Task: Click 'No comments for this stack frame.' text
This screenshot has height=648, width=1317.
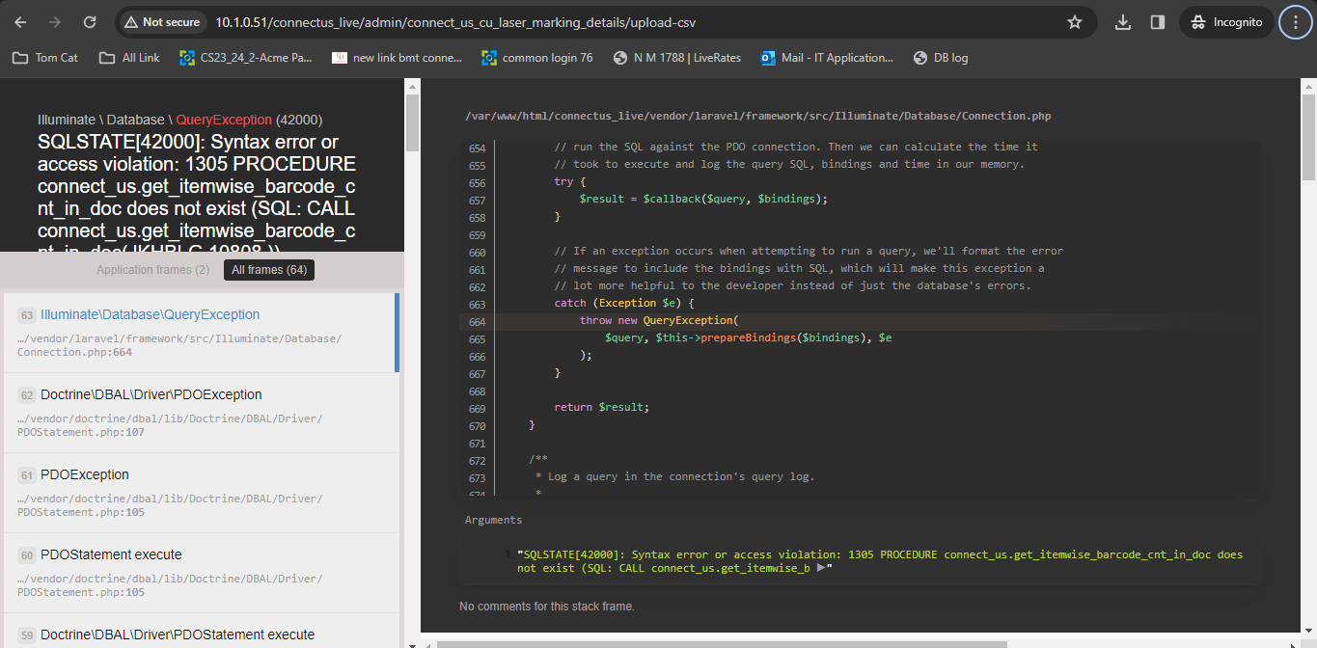Action: pos(547,607)
